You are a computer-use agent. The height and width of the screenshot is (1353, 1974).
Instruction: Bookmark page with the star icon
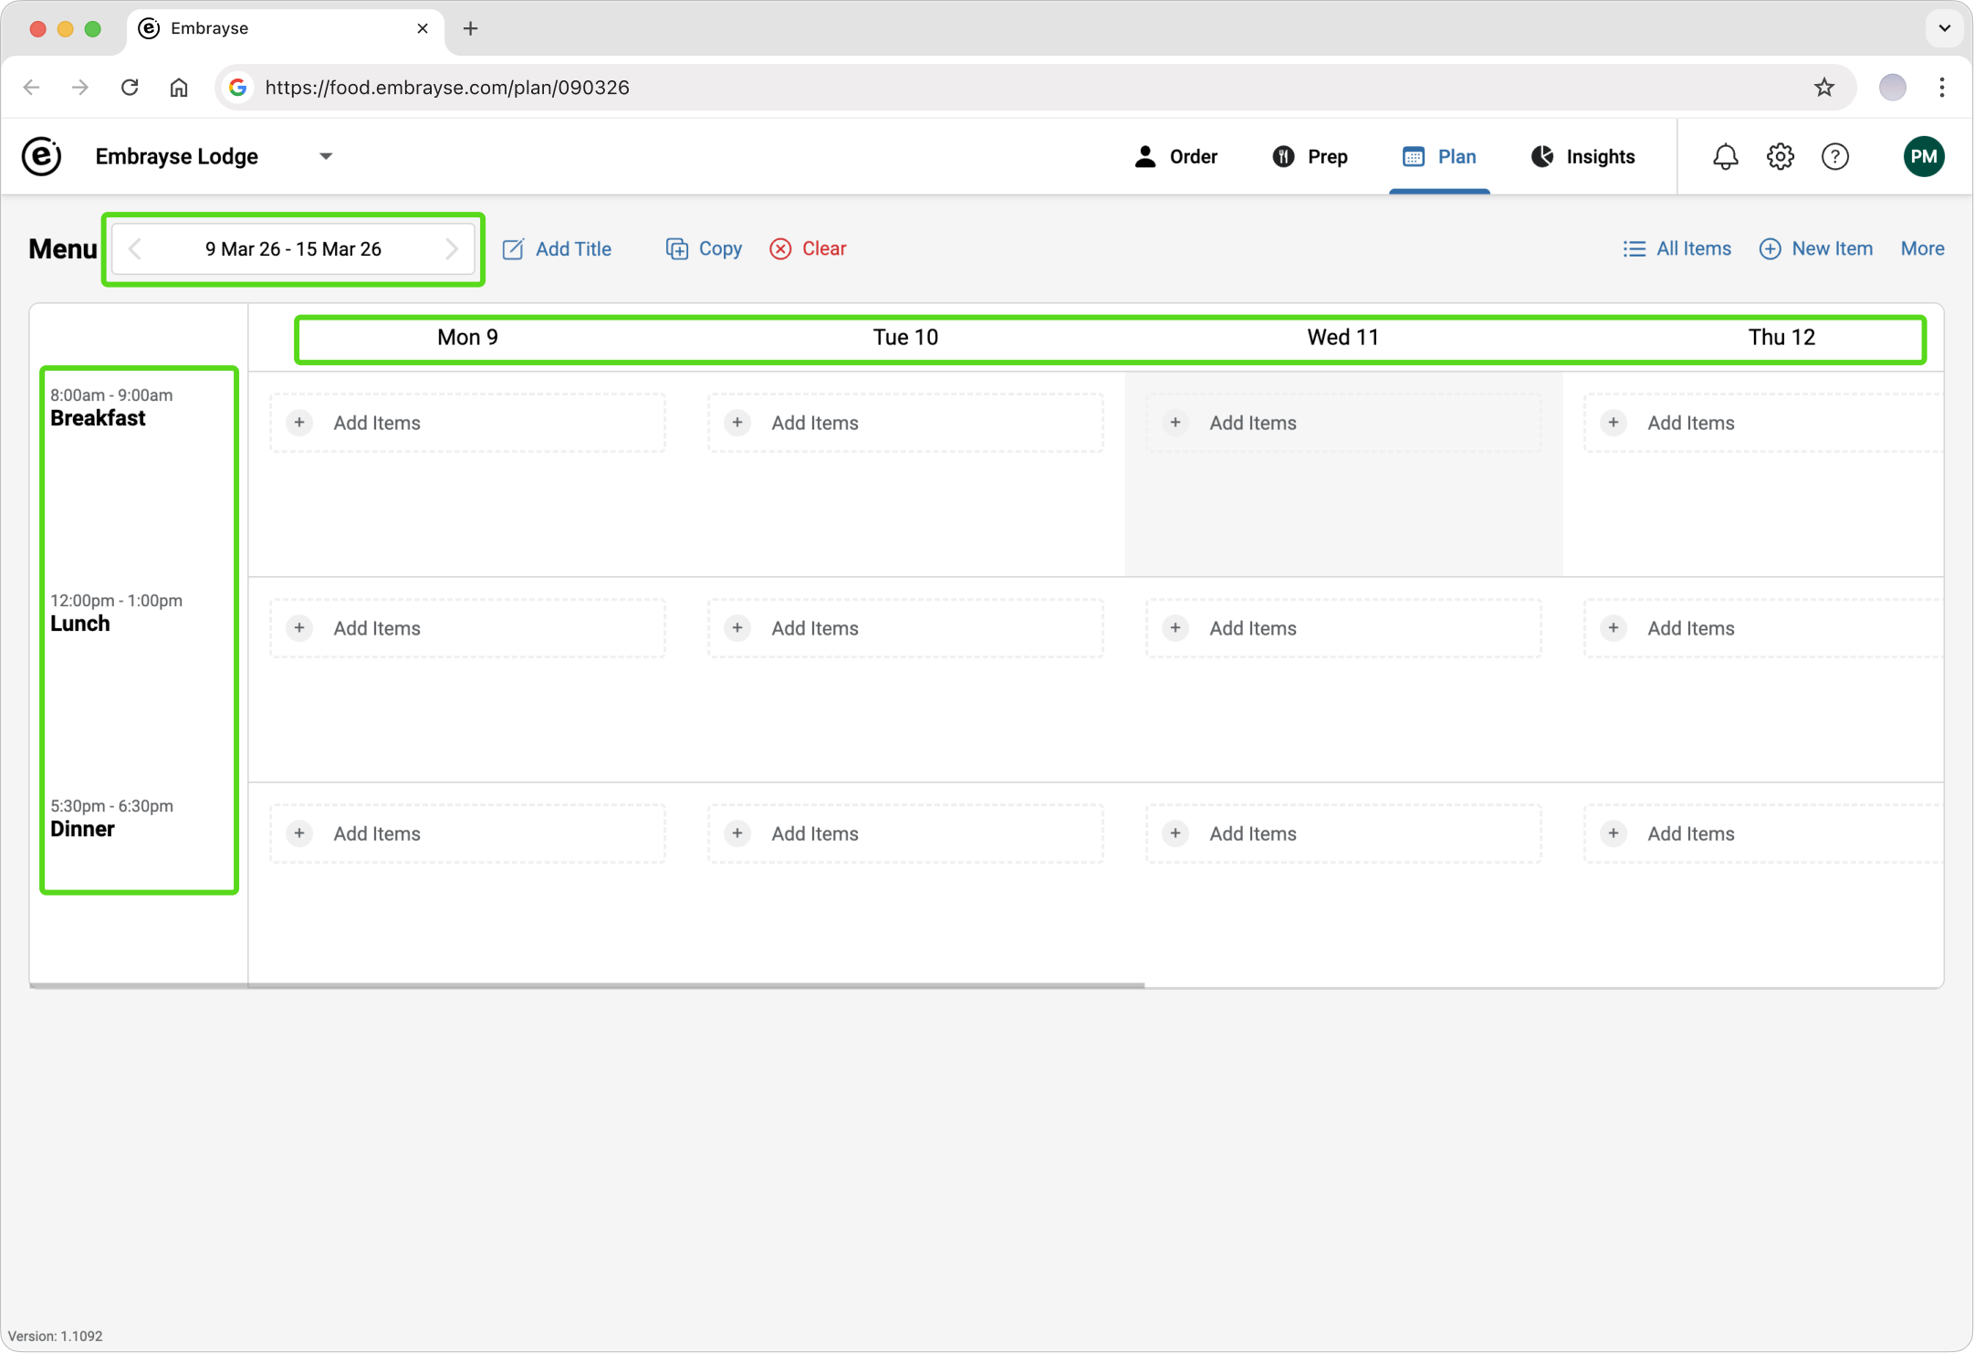pyautogui.click(x=1823, y=88)
